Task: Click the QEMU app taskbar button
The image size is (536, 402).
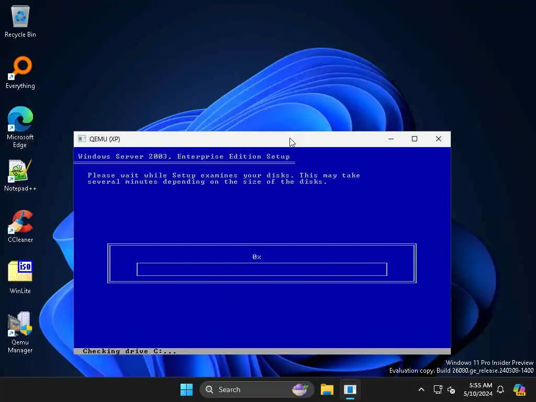Action: coord(350,389)
